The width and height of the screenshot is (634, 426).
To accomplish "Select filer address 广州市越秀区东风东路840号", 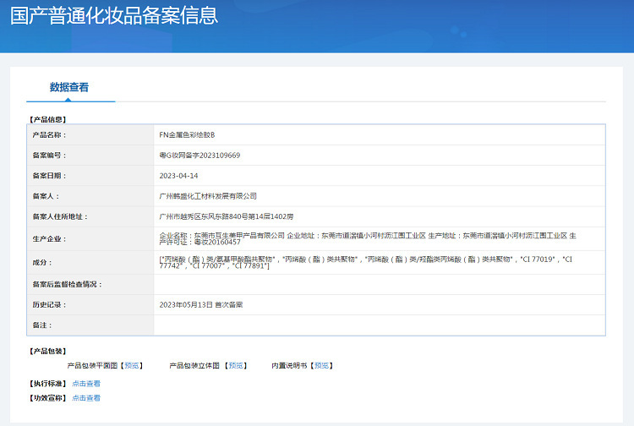I will (x=227, y=216).
